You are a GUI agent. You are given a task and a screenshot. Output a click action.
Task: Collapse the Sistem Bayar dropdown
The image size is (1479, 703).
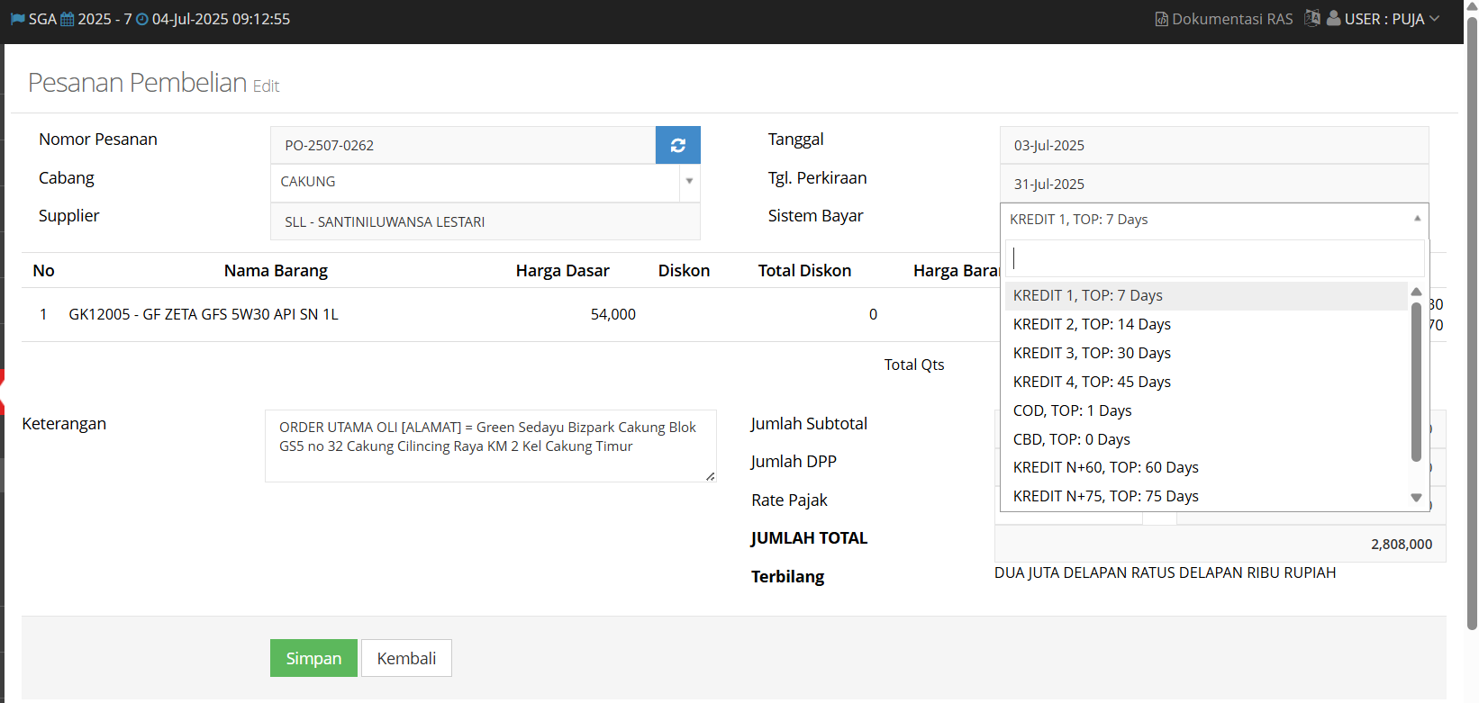[x=1416, y=220]
